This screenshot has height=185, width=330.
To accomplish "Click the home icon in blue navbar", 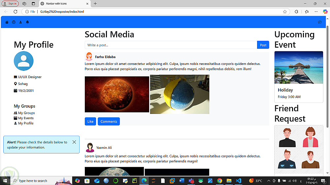I will [7, 22].
